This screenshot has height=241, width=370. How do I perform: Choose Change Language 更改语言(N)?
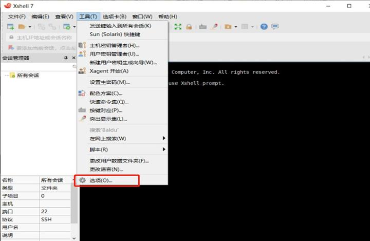click(122, 170)
